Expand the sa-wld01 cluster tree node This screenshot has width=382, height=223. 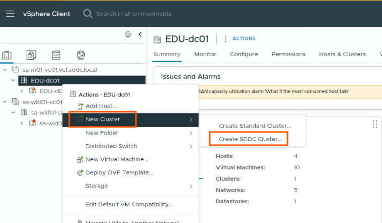22,123
